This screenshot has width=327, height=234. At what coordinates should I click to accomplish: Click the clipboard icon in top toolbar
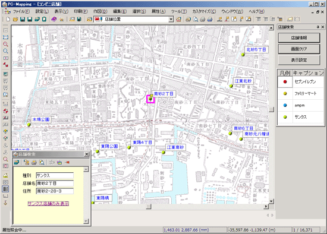[44, 20]
